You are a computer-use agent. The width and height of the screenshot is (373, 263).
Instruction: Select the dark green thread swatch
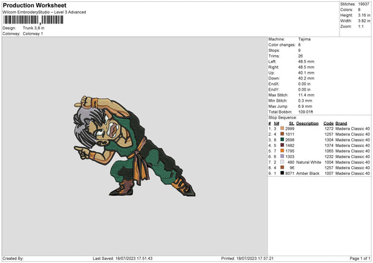(283, 140)
